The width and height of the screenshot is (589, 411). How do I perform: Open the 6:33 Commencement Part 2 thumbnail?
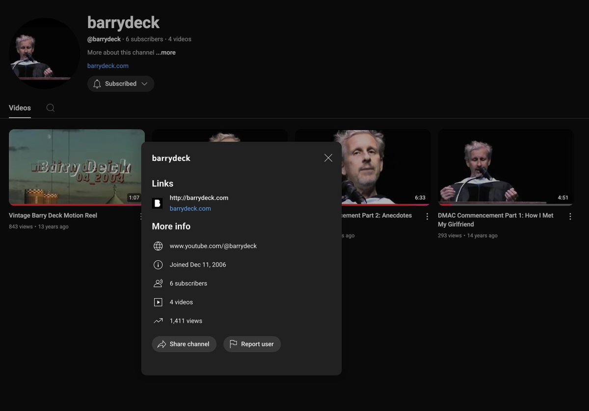click(x=386, y=167)
